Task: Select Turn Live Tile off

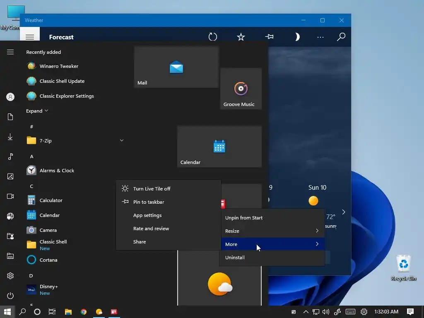Action: pyautogui.click(x=169, y=188)
